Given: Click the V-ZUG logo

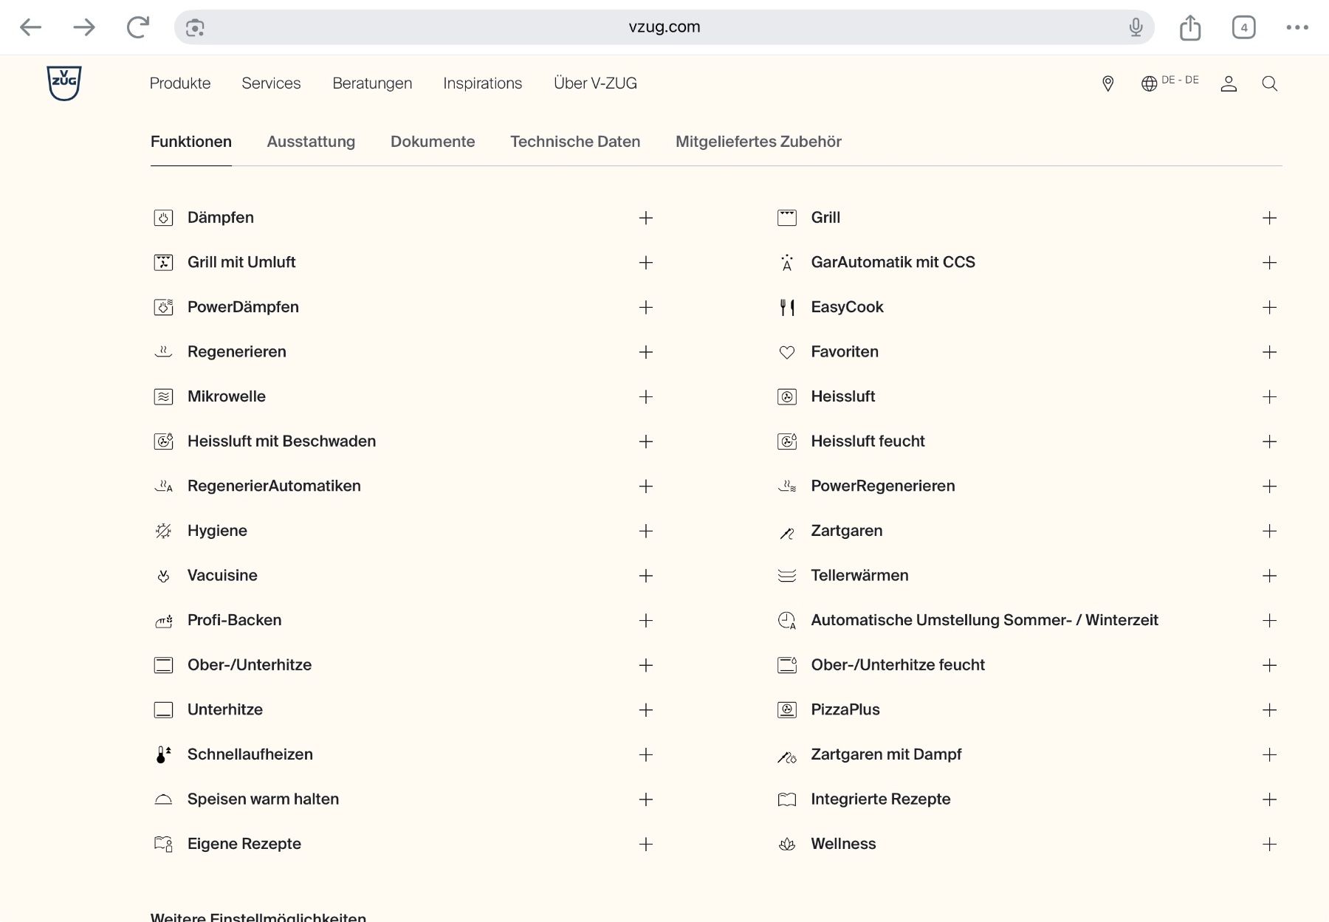Looking at the screenshot, I should click(x=64, y=83).
